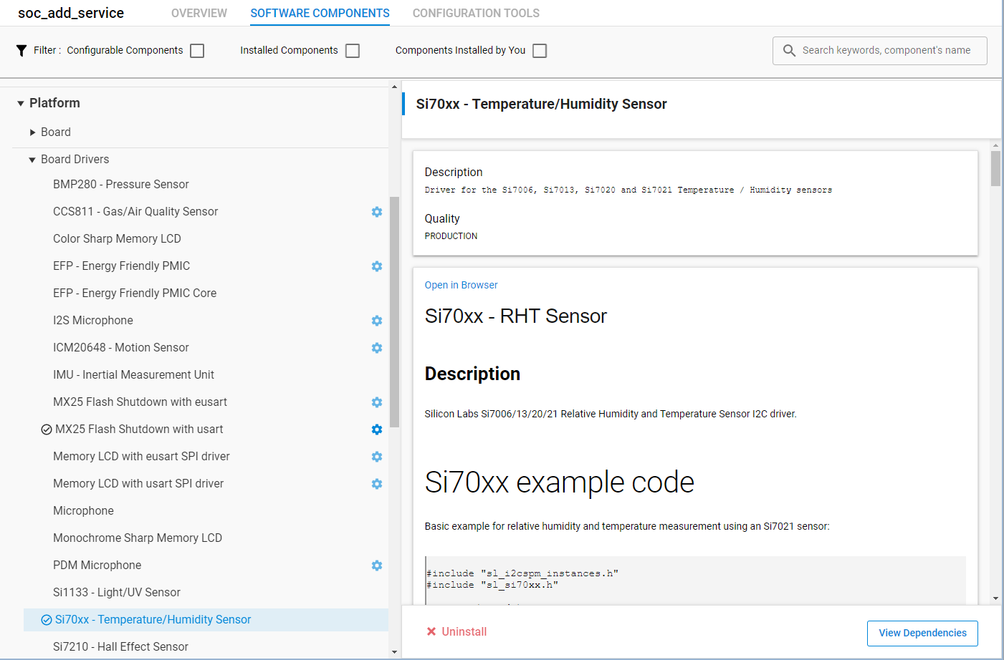1004x660 pixels.
Task: Open configuration gear for Memory LCD with eusart SPI driver
Action: click(x=377, y=457)
